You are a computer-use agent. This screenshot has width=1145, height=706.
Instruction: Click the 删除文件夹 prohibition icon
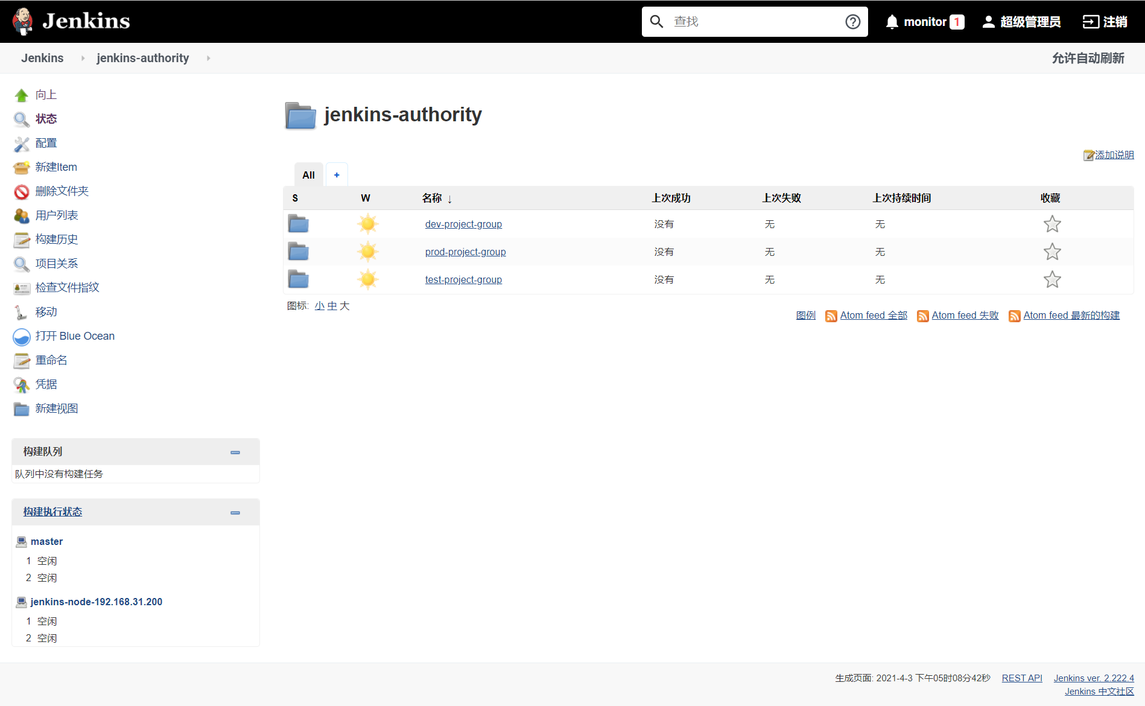click(22, 191)
